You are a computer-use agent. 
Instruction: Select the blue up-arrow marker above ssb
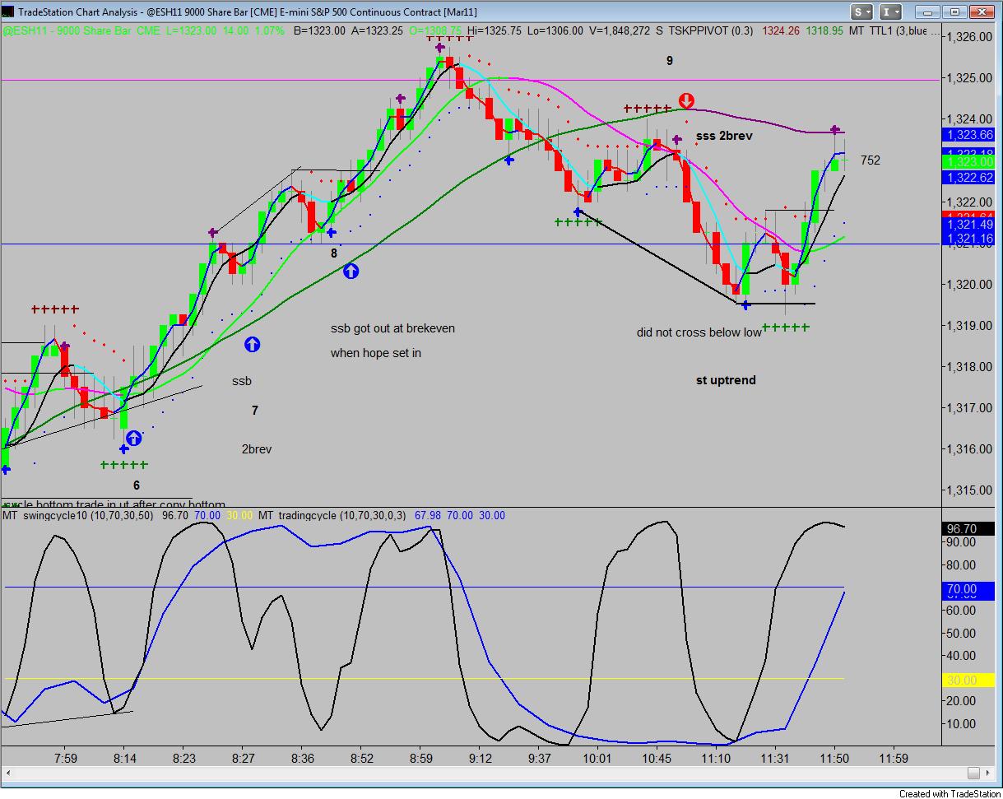coord(252,345)
